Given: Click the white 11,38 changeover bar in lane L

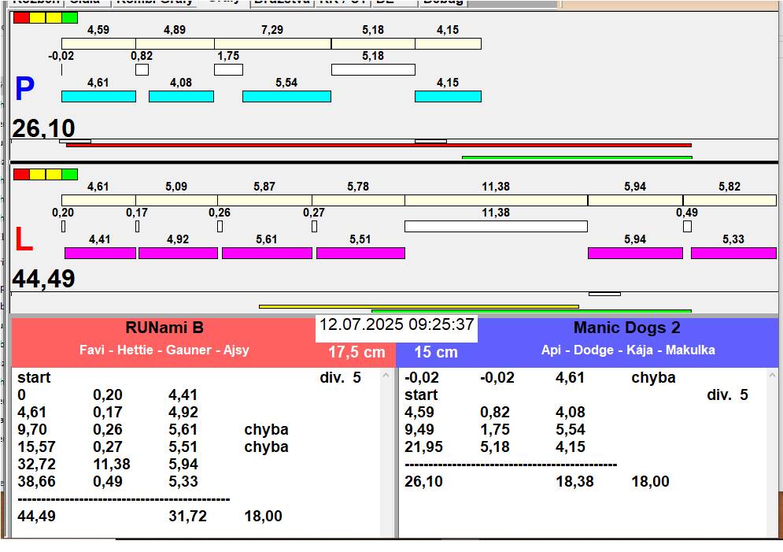Looking at the screenshot, I should click(496, 227).
